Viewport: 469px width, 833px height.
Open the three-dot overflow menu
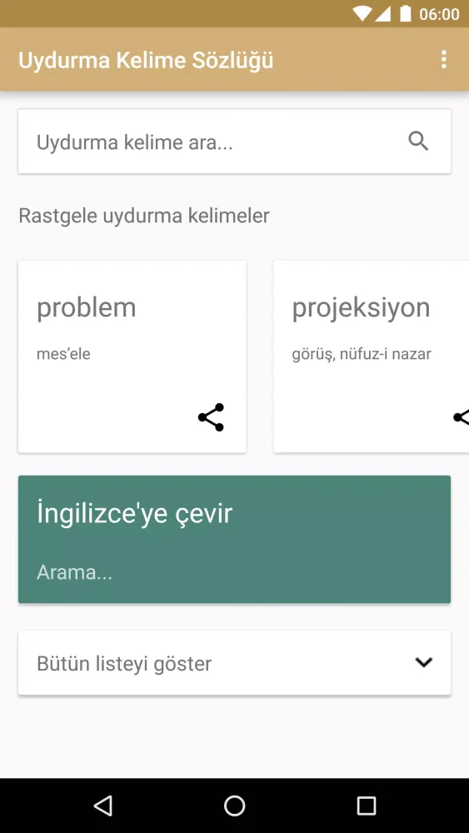click(443, 59)
